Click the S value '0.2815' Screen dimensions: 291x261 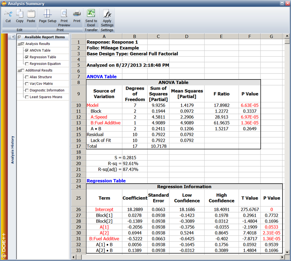click(135, 158)
